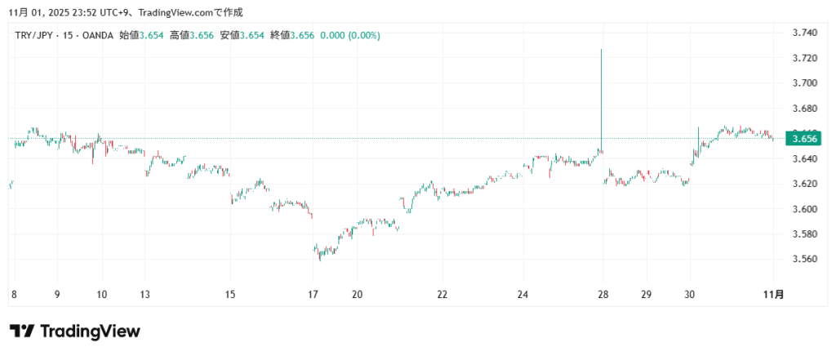Click the 28 date label on time axis
The width and height of the screenshot is (836, 356).
[603, 294]
